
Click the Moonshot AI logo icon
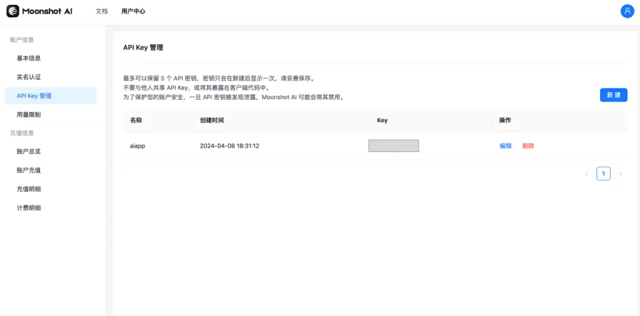(12, 11)
